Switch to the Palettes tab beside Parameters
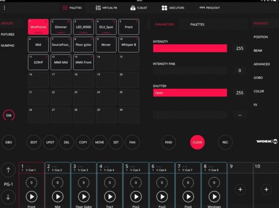The image size is (279, 208). pos(197,24)
